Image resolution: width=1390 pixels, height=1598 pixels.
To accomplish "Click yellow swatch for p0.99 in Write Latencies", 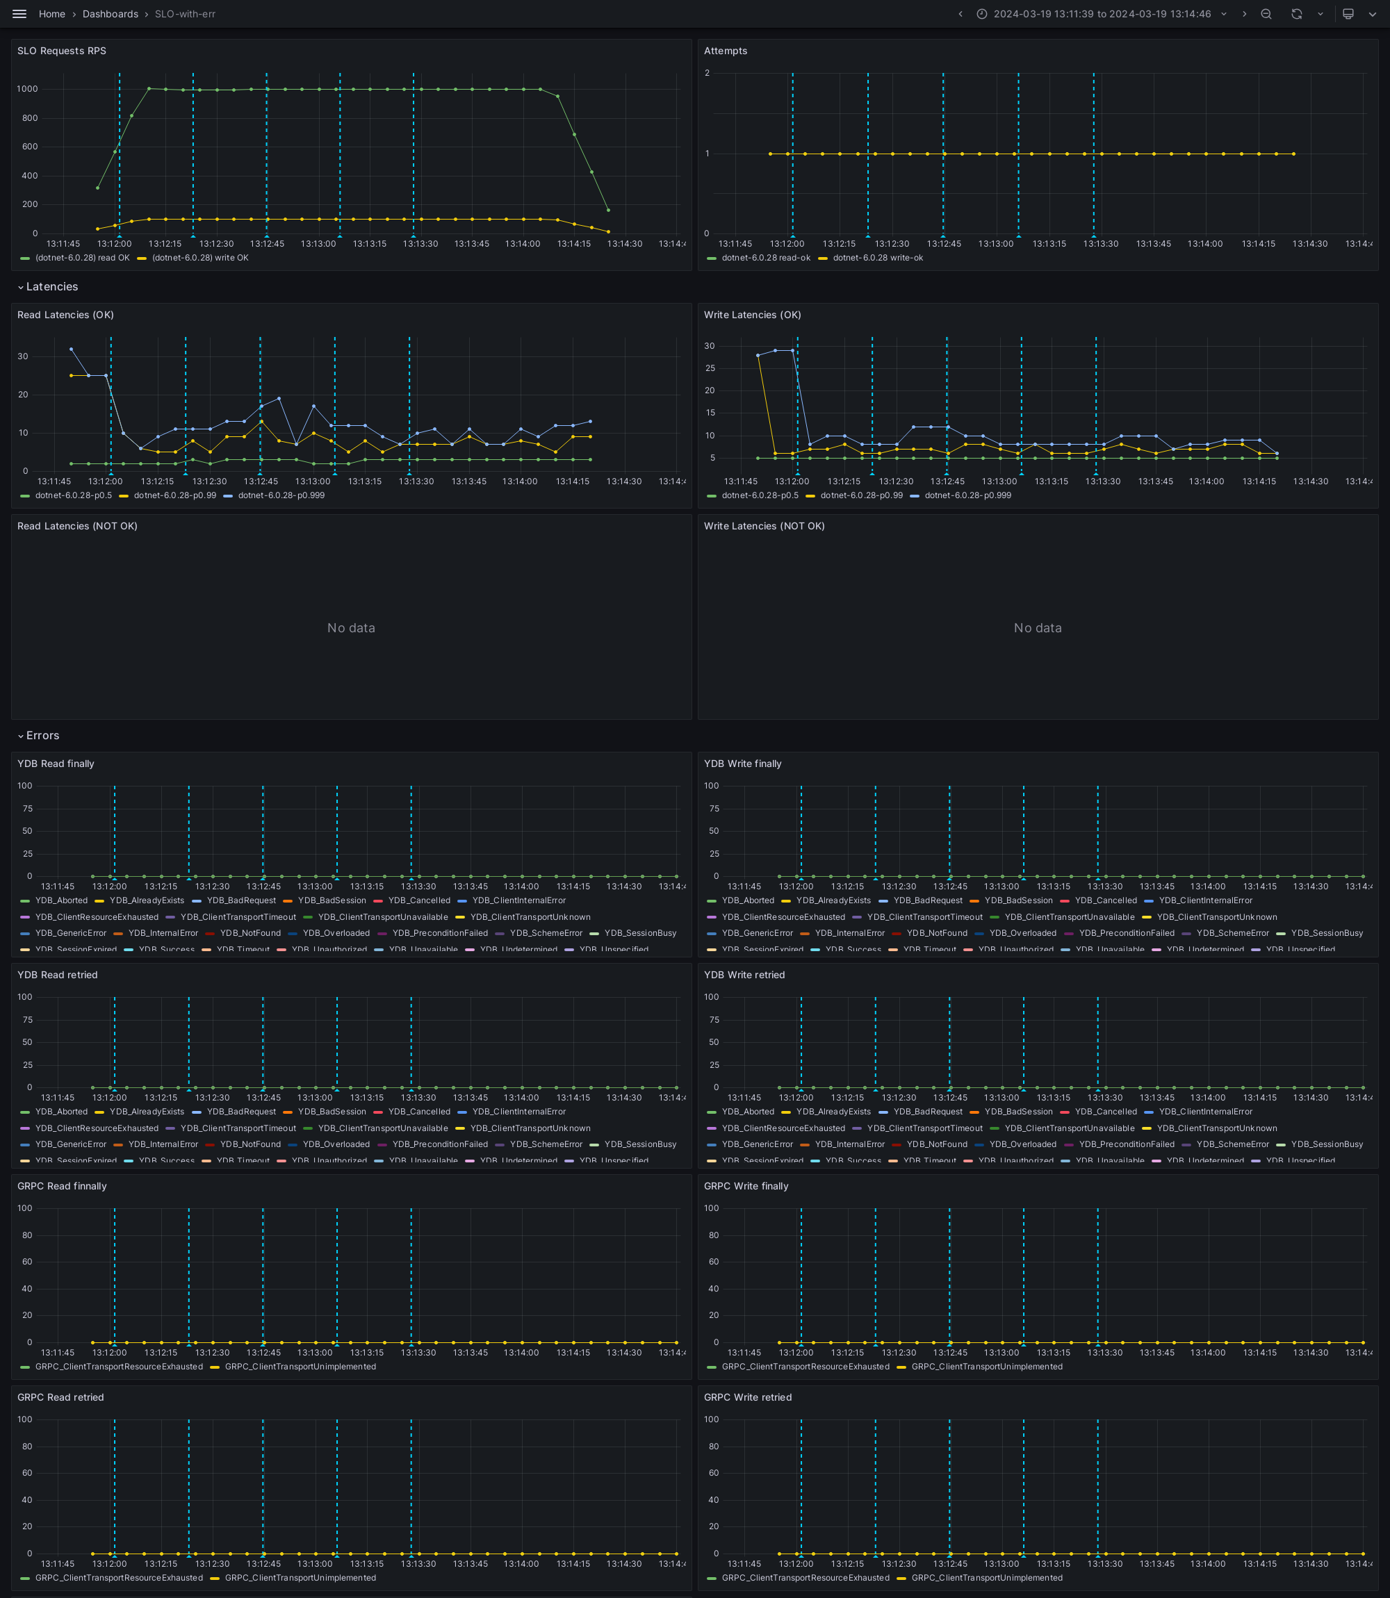I will click(810, 495).
